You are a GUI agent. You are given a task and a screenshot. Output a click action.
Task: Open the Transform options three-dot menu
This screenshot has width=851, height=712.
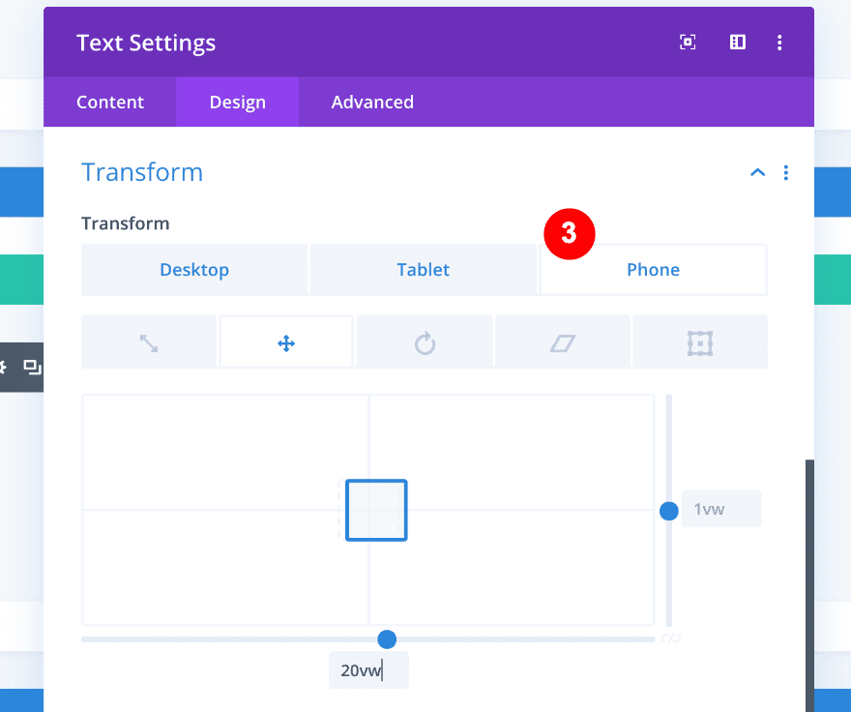(786, 172)
